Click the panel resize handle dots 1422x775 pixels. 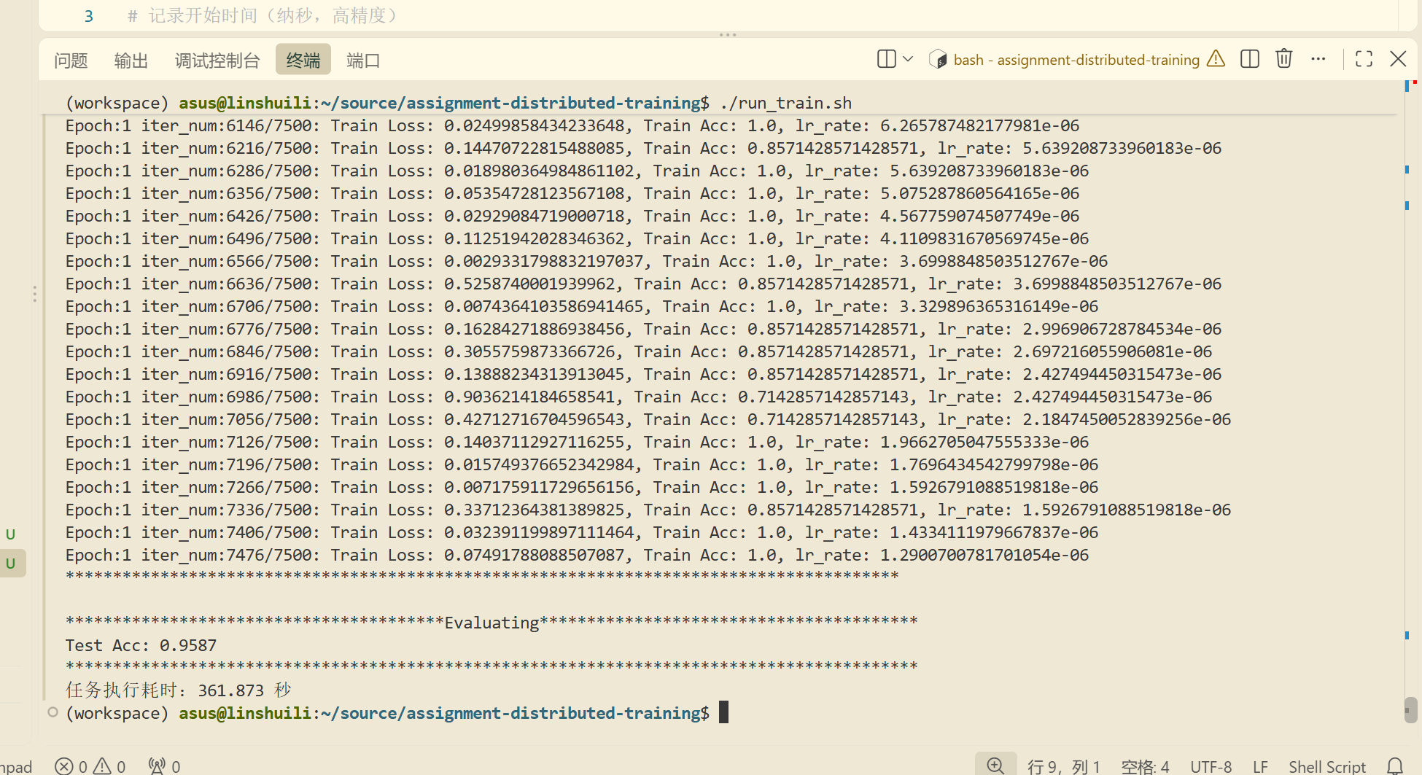click(728, 34)
